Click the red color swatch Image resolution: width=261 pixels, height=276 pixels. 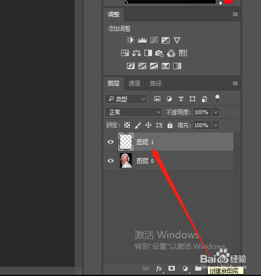[229, 2]
